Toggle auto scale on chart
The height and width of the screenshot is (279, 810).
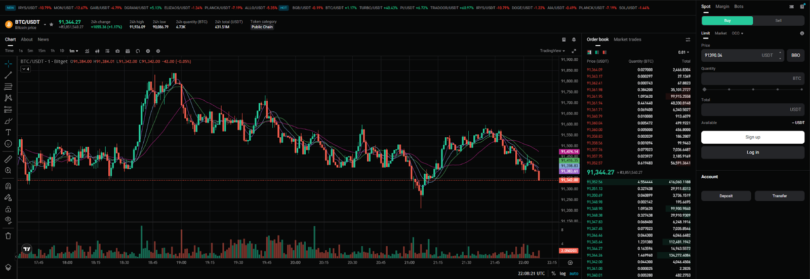click(x=574, y=273)
